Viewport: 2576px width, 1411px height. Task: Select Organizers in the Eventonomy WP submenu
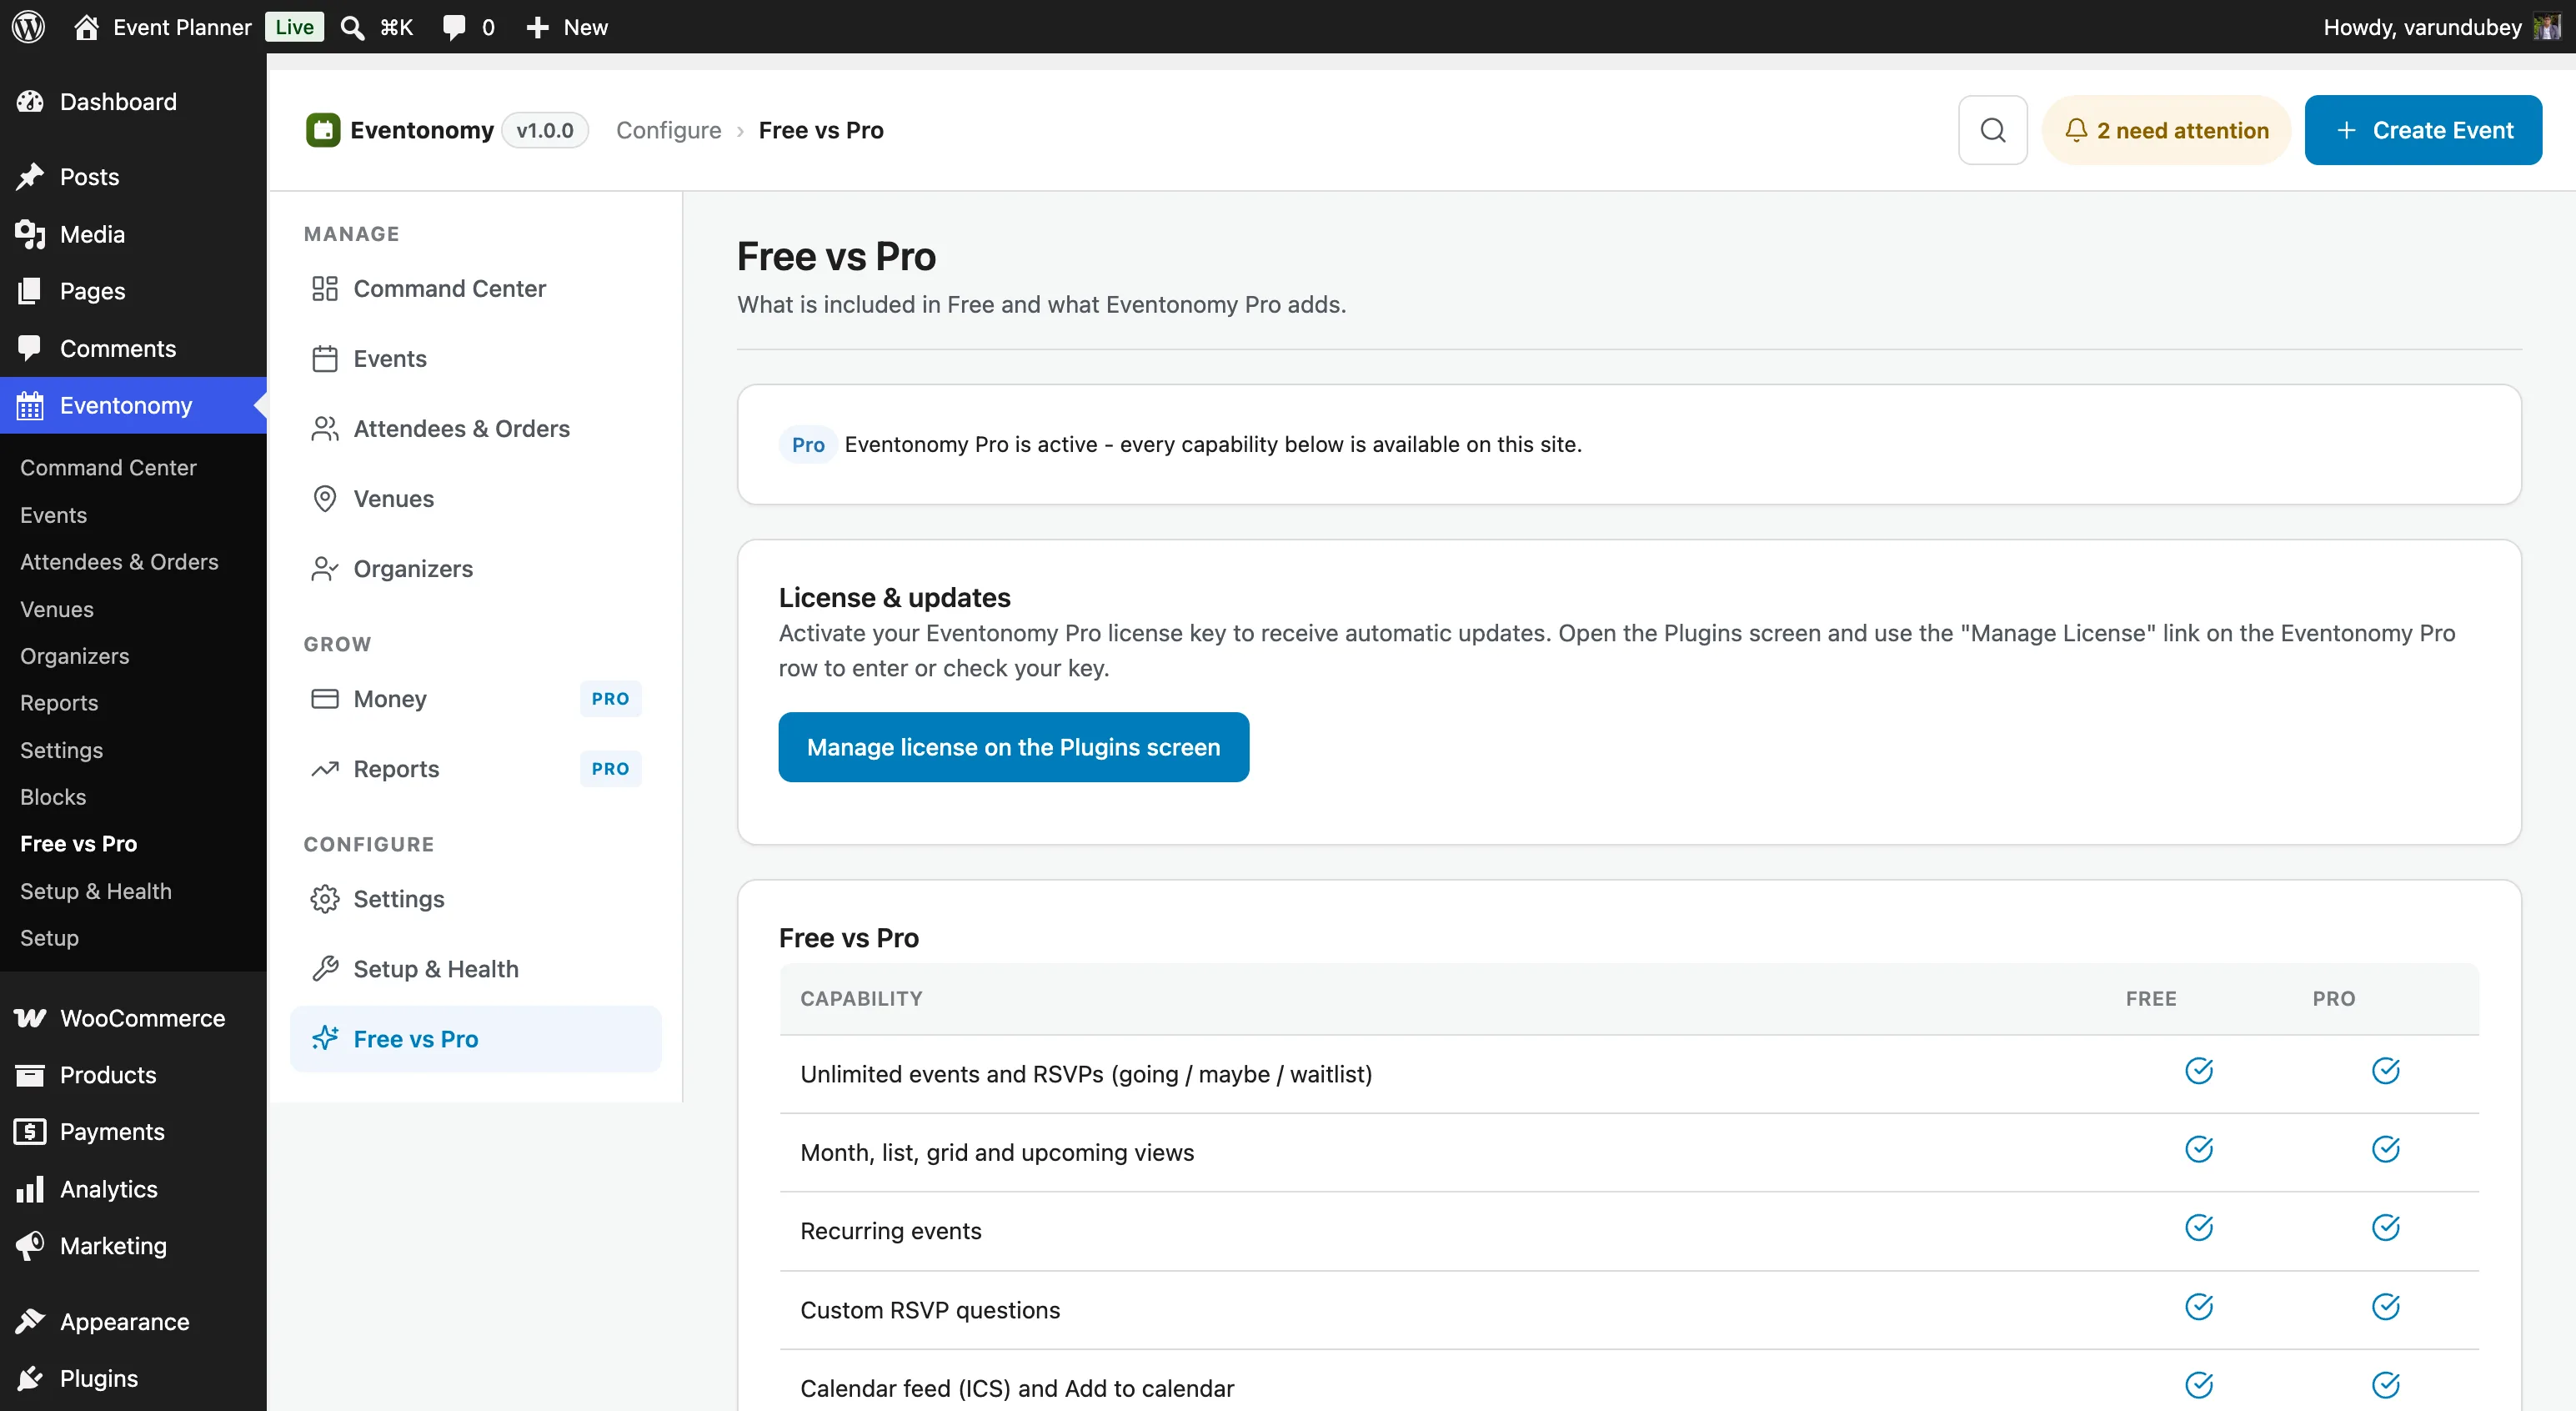click(75, 656)
